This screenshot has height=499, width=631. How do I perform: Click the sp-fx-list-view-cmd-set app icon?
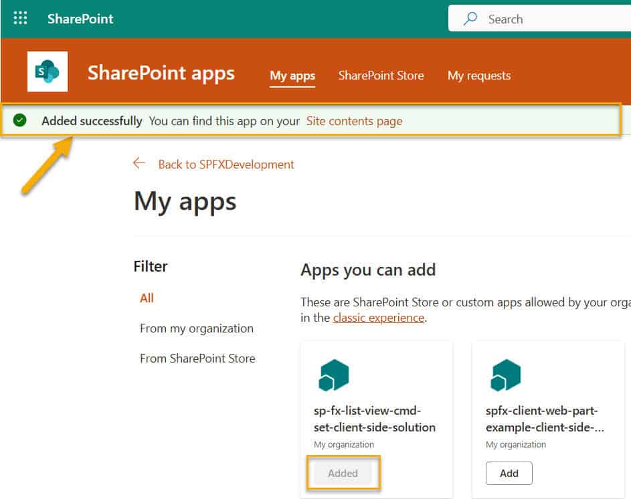334,375
